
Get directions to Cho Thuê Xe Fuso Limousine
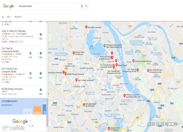click(x=41, y=75)
